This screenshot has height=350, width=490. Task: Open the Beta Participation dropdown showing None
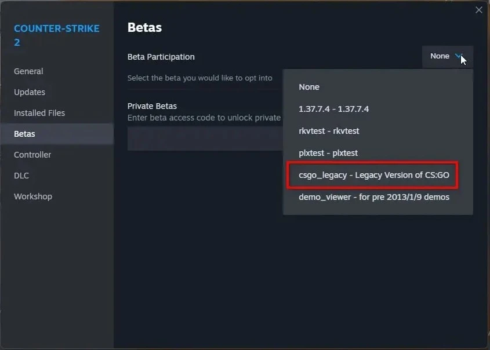(x=447, y=57)
